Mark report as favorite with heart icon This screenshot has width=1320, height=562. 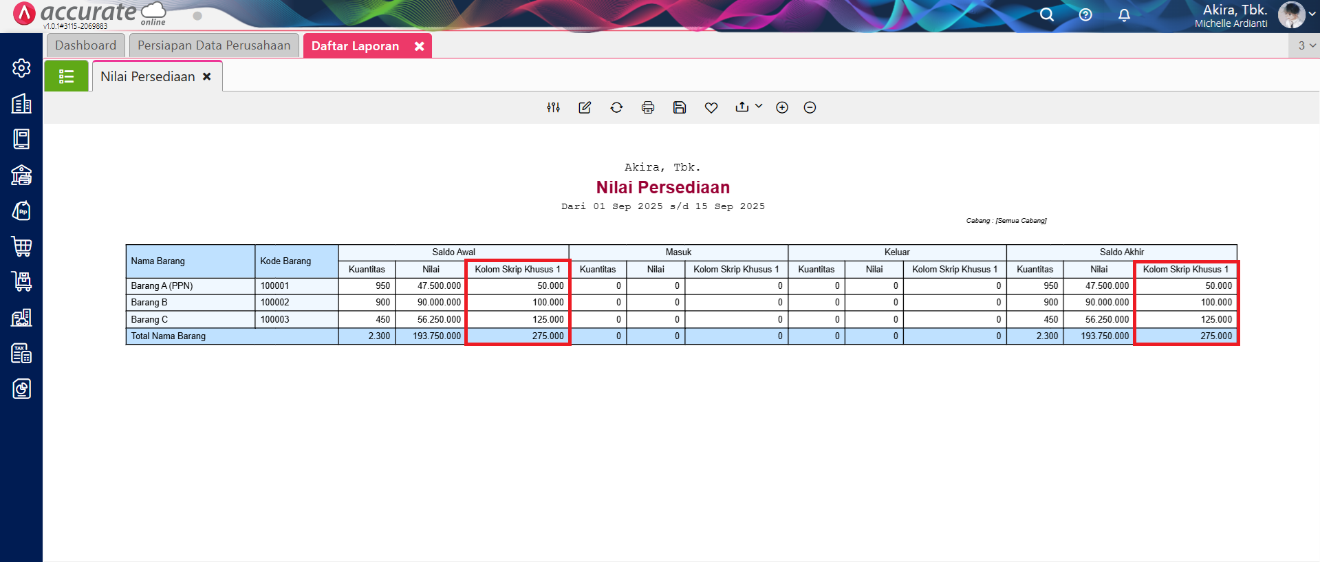[x=711, y=107]
